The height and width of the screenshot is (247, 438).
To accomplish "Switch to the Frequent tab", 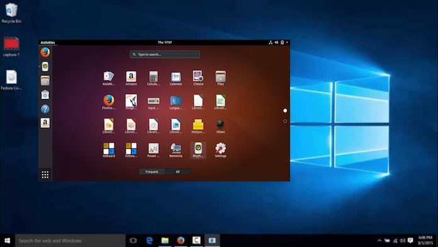I will pyautogui.click(x=152, y=172).
